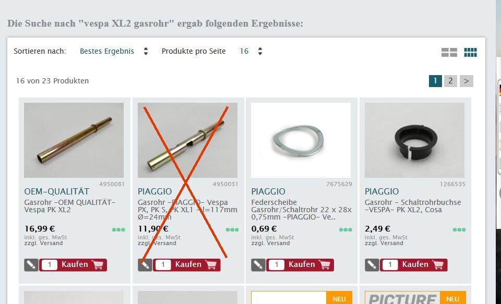Viewport: 501px width, 304px height.
Task: Click pencil icon for Federscheibe product
Action: point(258,265)
